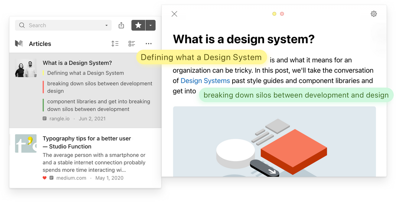This screenshot has width=396, height=202.
Task: Click the Typography article thumbnail
Action: tap(26, 143)
